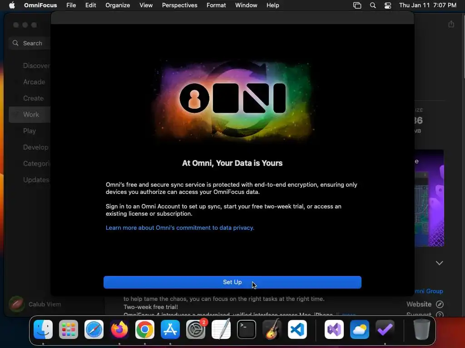Switch to App Store in the Dock
The image size is (465, 348).
[x=170, y=329]
